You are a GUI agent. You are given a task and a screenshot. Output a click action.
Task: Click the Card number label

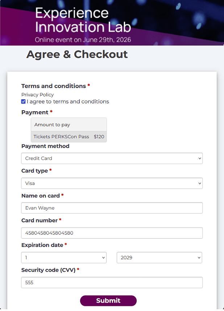point(40,220)
